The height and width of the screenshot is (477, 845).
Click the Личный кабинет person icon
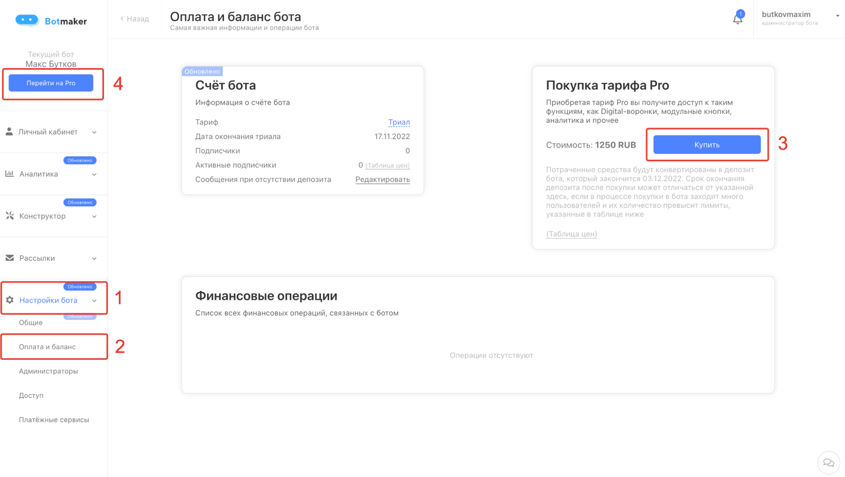9,132
